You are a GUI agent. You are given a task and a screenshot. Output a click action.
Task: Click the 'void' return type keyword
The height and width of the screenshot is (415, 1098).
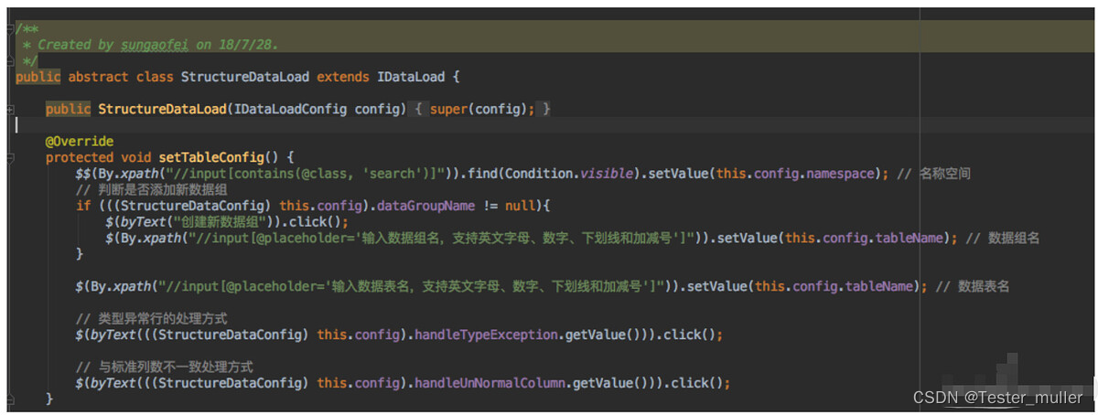pyautogui.click(x=136, y=157)
